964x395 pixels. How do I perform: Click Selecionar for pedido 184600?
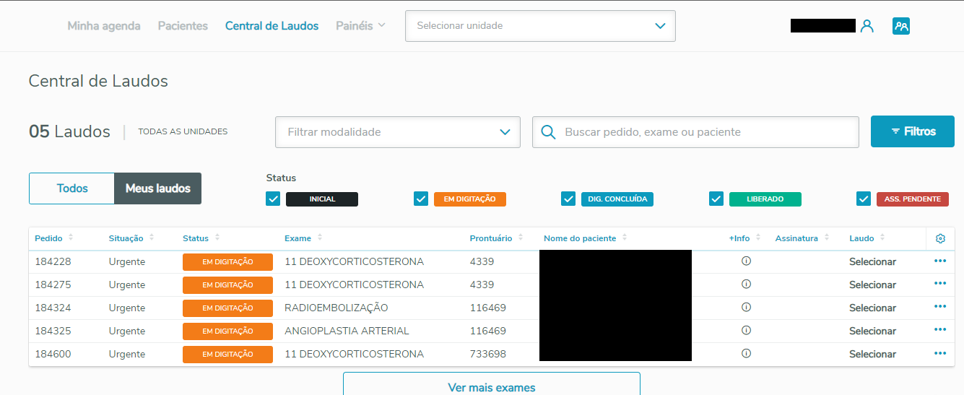pos(872,354)
